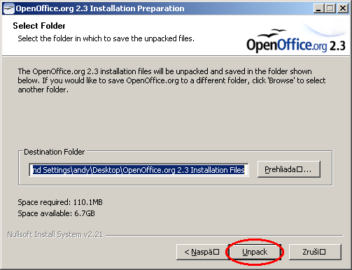352x270 pixels.
Task: Click the seagulls in the OpenOffice logo
Action: (272, 34)
